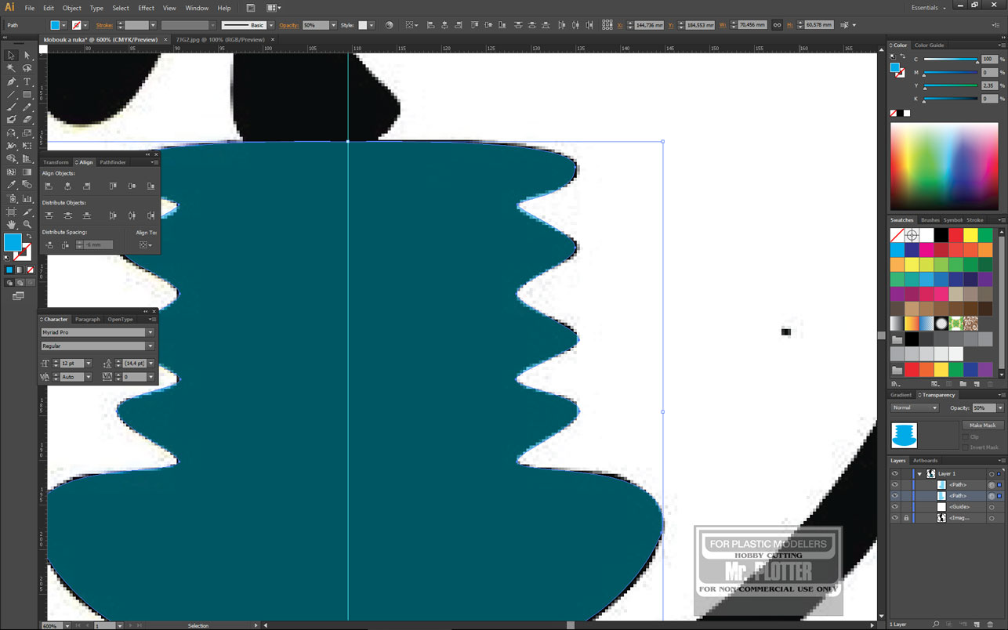Viewport: 1008px width, 630px height.
Task: Click Vertical Distribute Top icon
Action: (x=49, y=215)
